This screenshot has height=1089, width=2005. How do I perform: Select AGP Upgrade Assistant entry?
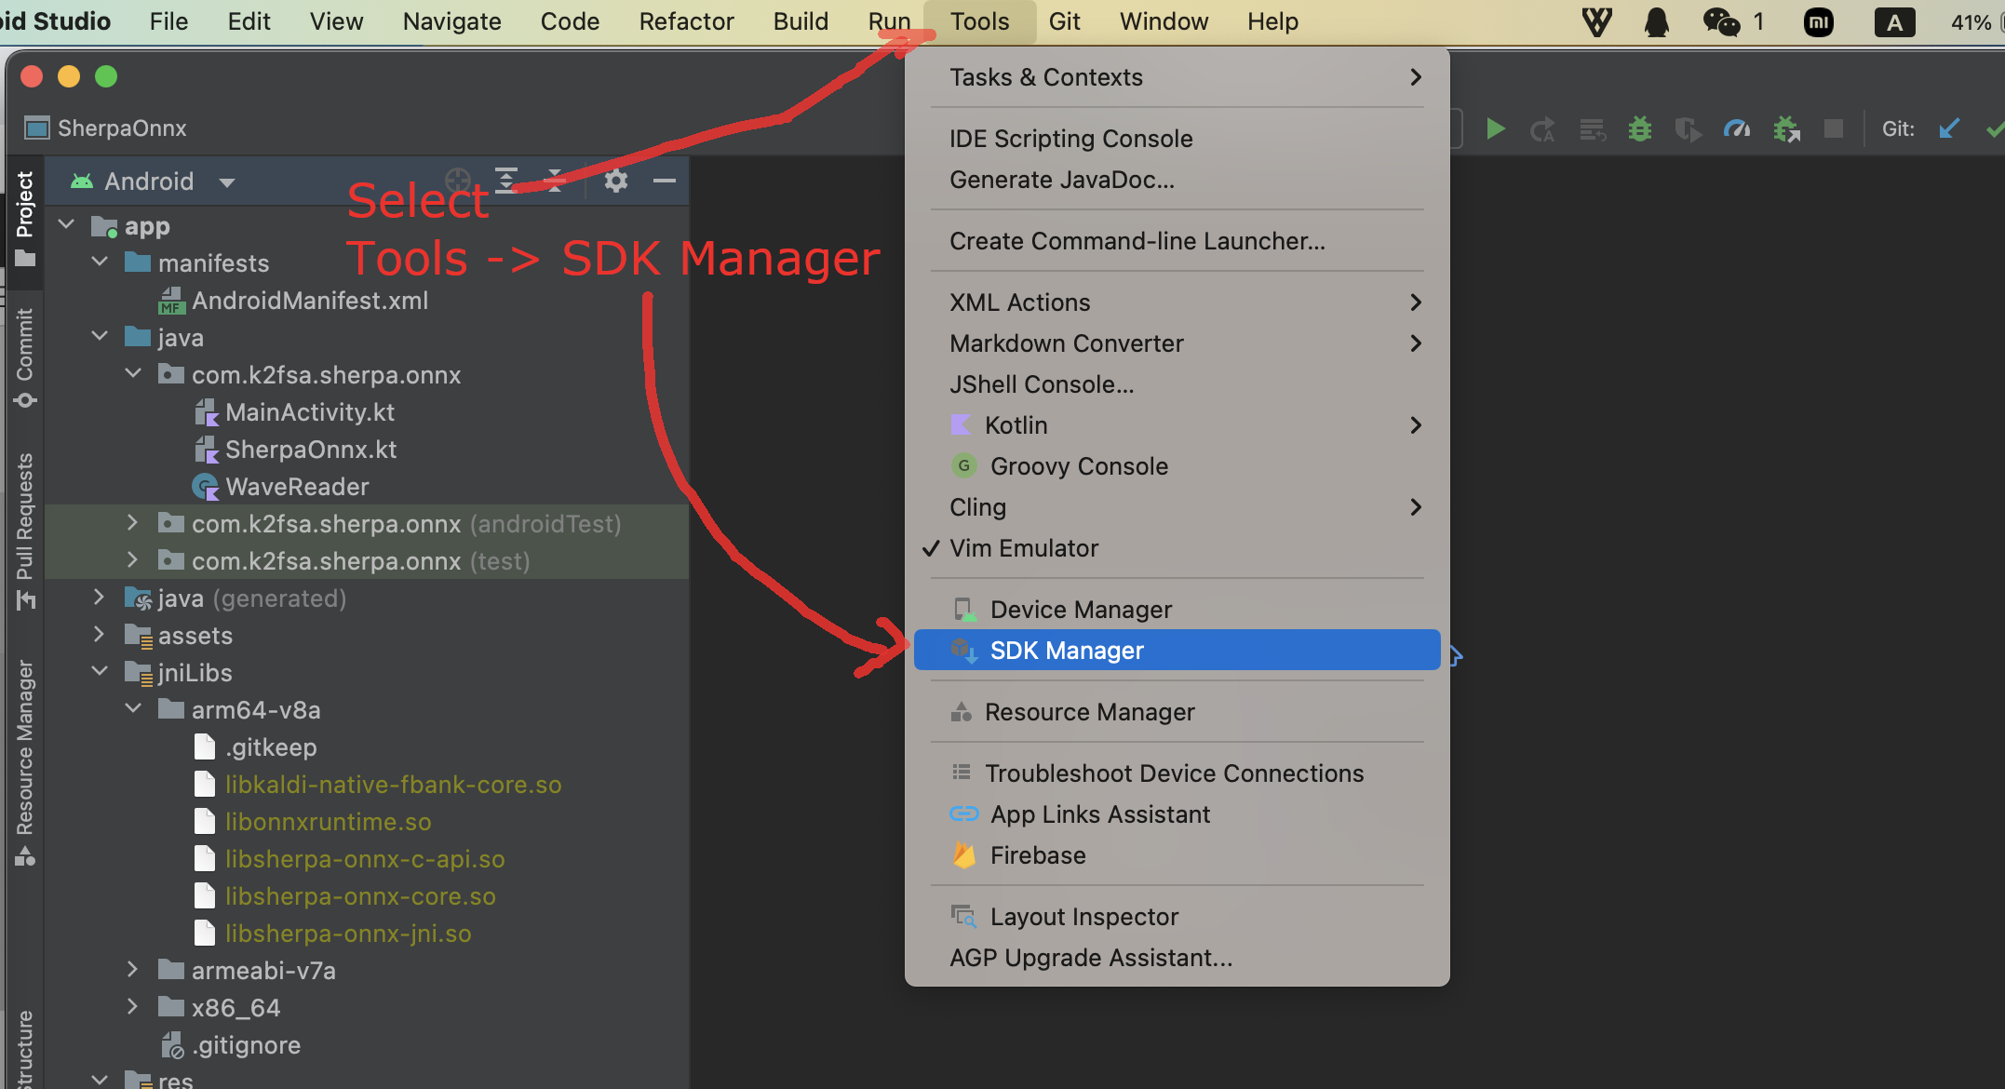(1177, 958)
